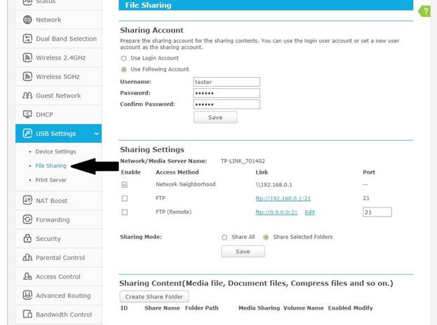Click Edit next to FTP remote link
Viewport: 437px width, 325px height.
click(310, 212)
